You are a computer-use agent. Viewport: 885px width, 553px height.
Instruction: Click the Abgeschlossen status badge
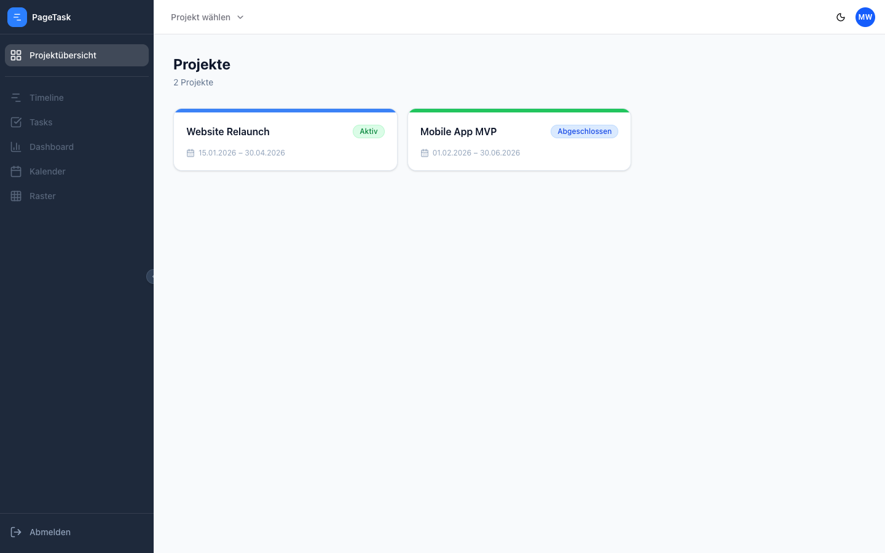(x=584, y=131)
